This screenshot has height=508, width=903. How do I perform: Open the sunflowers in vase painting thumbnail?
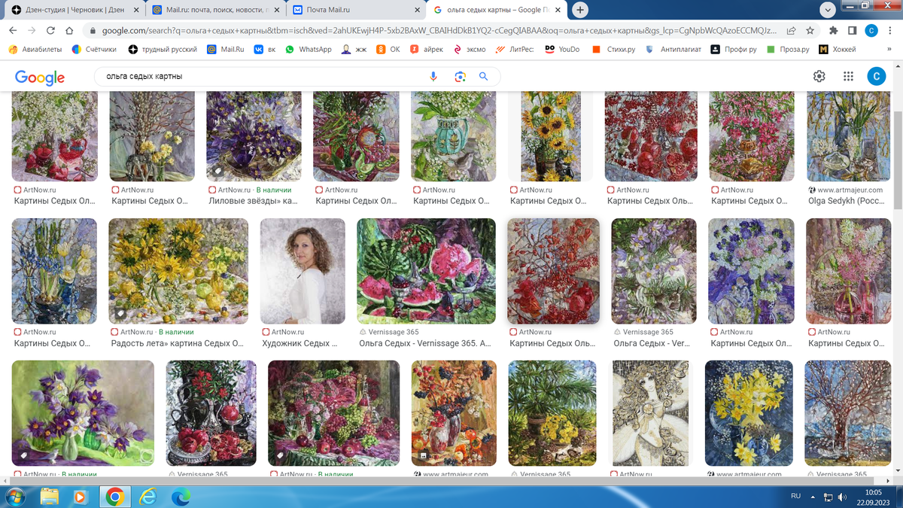pyautogui.click(x=551, y=136)
